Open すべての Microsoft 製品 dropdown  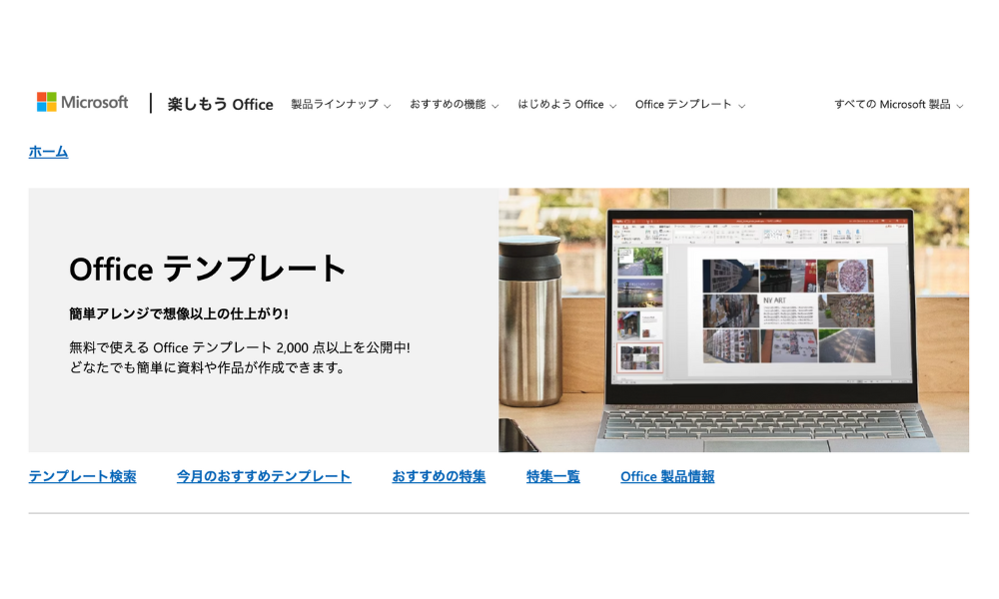[x=894, y=104]
